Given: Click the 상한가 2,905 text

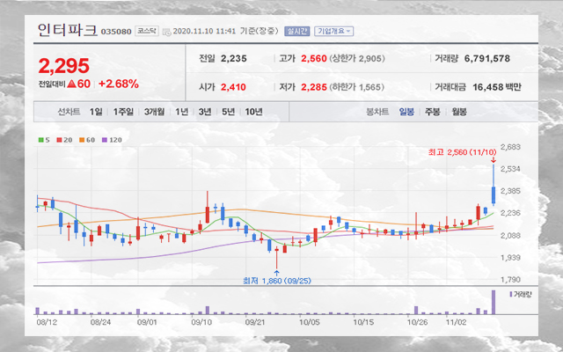Looking at the screenshot, I should (357, 59).
